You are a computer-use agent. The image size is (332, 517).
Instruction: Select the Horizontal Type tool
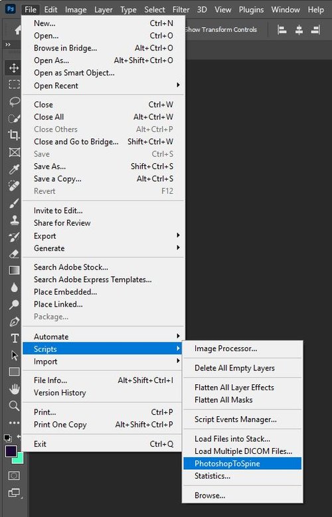click(14, 338)
